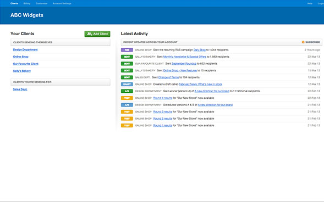Click green A/B badge on Sent winner row
This screenshot has width=324, height=202.
coord(127,91)
